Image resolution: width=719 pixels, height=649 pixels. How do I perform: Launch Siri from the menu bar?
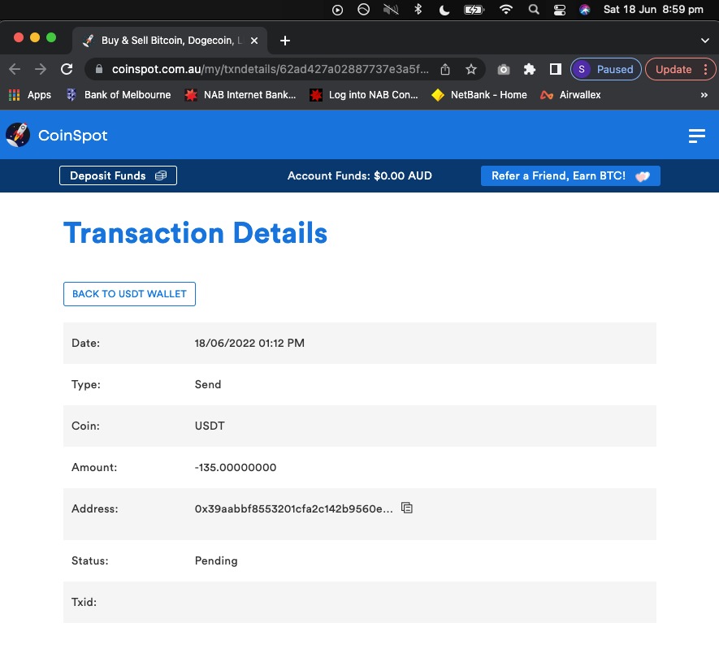coord(585,10)
